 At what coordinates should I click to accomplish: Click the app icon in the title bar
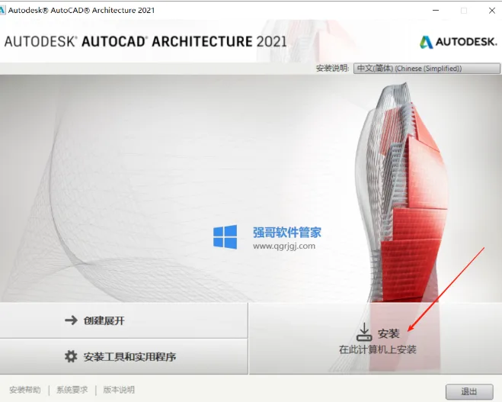coord(2,10)
